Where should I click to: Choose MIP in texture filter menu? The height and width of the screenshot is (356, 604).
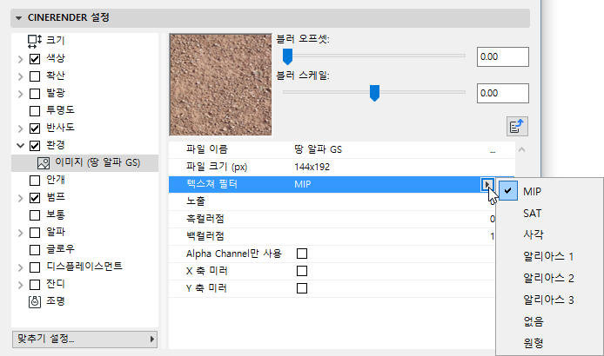pos(550,191)
